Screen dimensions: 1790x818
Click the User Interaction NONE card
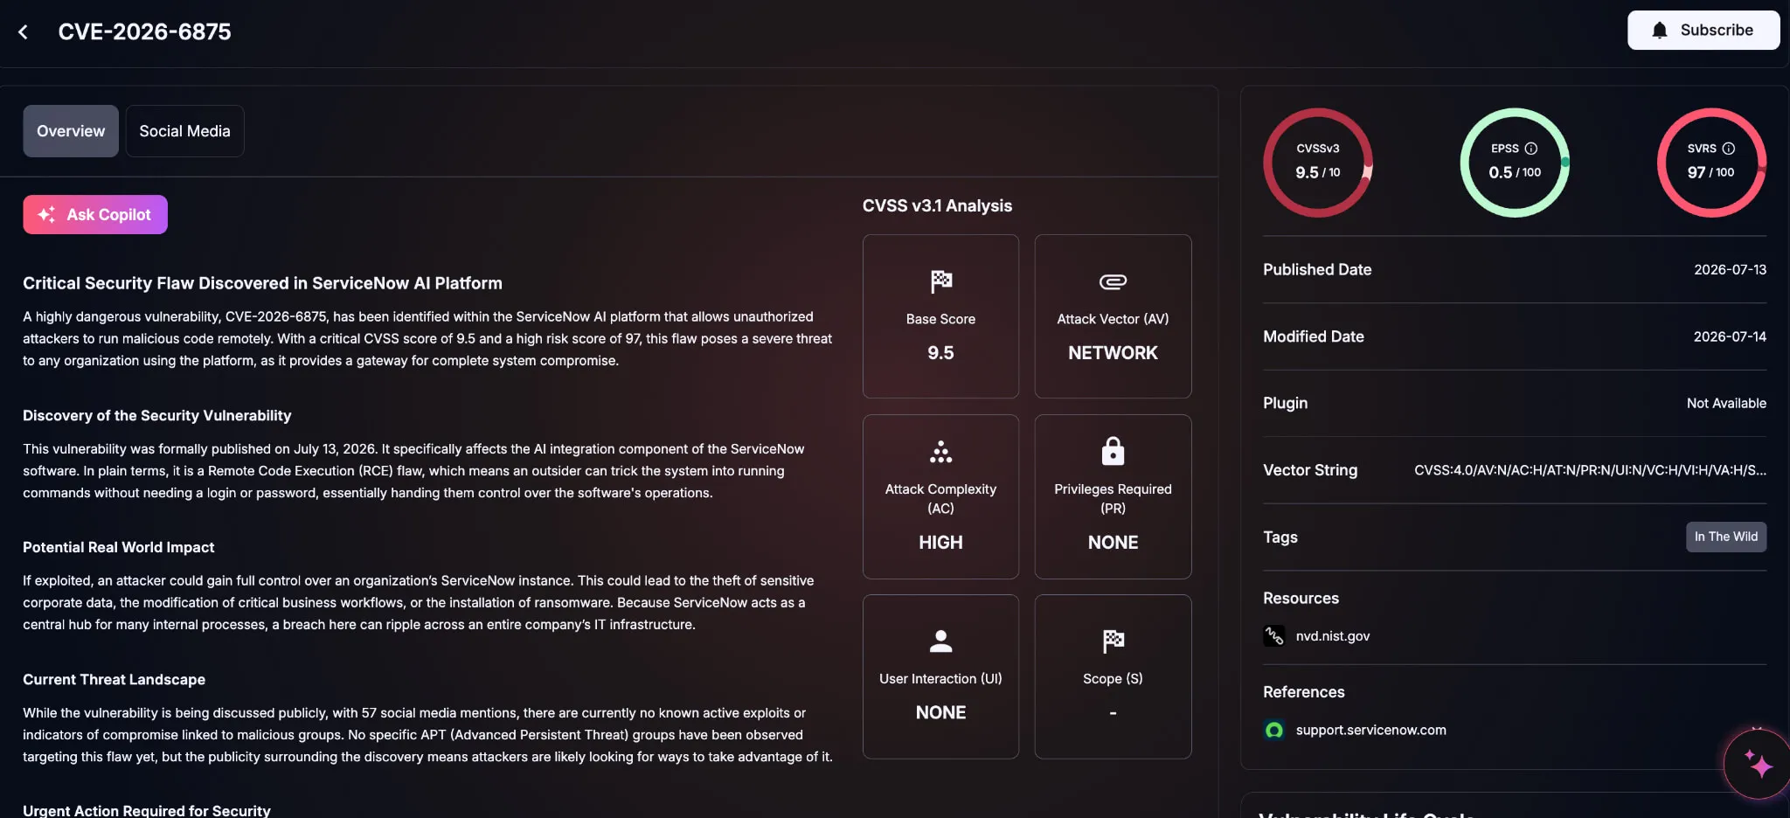point(940,676)
